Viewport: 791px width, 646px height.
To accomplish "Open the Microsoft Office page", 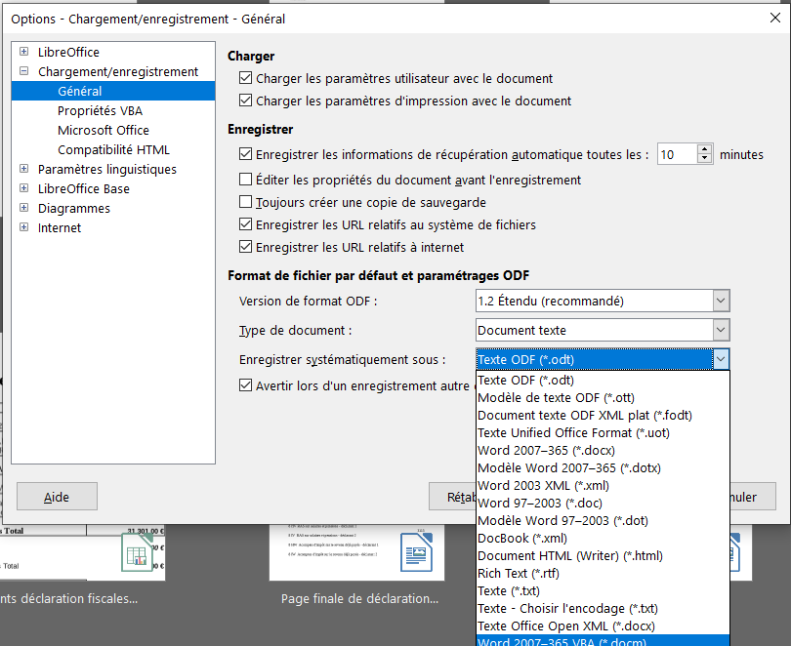I will (104, 131).
